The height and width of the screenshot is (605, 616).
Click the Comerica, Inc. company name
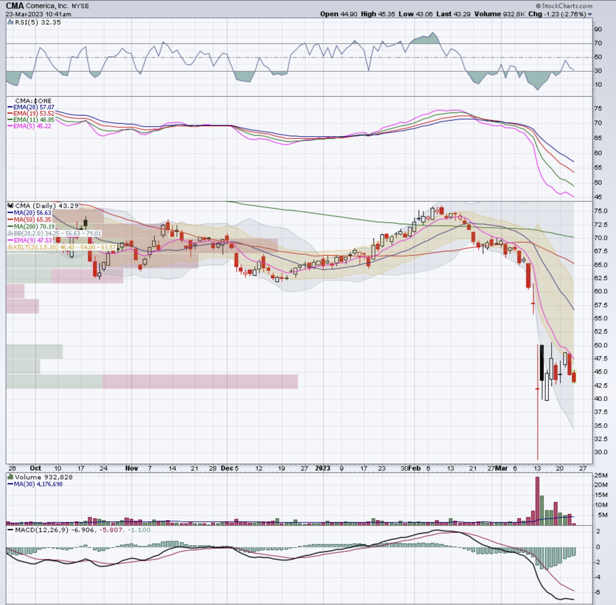(x=48, y=6)
